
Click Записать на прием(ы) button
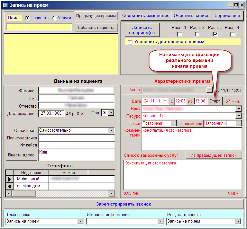pos(142,30)
